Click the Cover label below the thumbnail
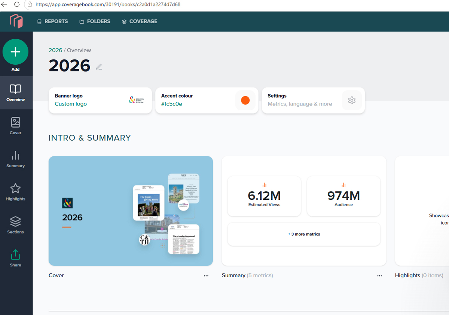This screenshot has width=449, height=315. coord(56,275)
